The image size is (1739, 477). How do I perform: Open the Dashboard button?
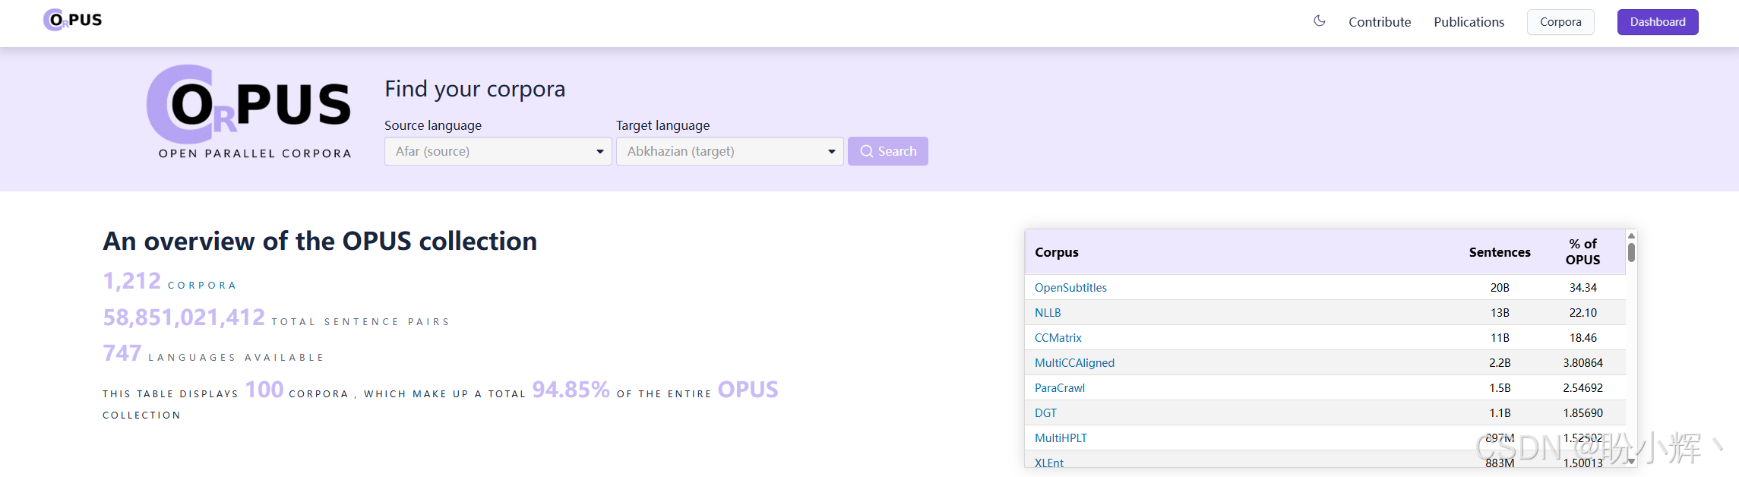coord(1658,22)
